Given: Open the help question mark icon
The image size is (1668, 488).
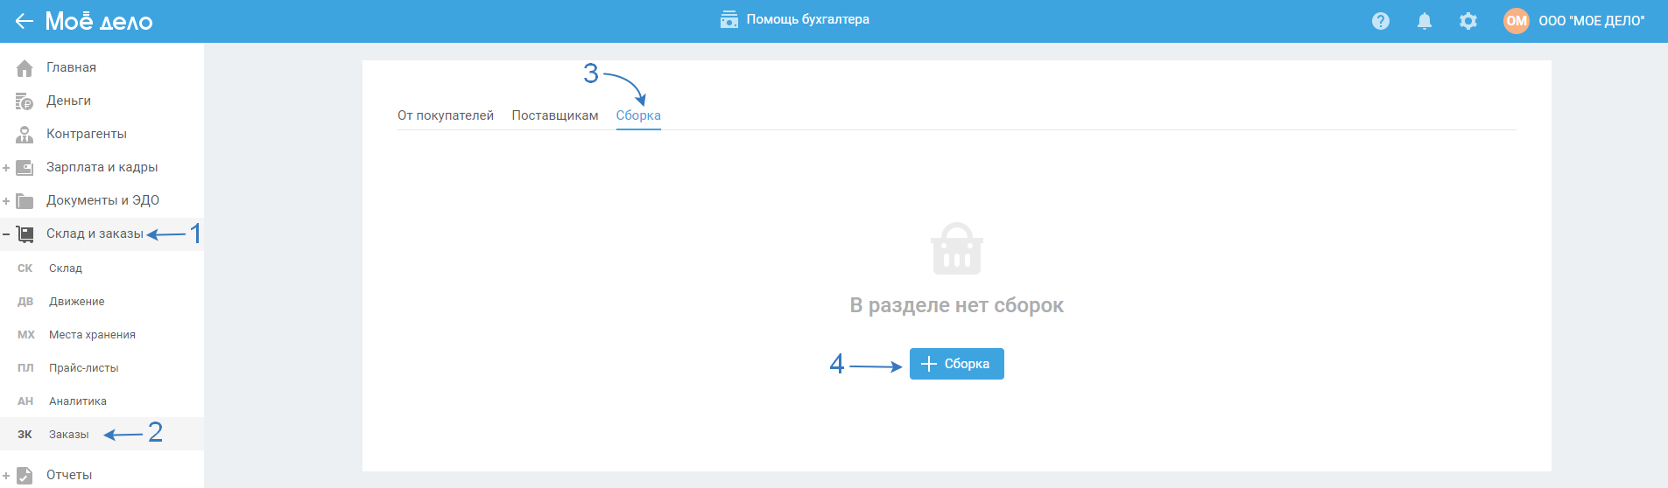Looking at the screenshot, I should pyautogui.click(x=1381, y=21).
